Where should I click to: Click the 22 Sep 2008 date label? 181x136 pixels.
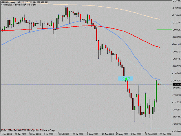coord(166,134)
